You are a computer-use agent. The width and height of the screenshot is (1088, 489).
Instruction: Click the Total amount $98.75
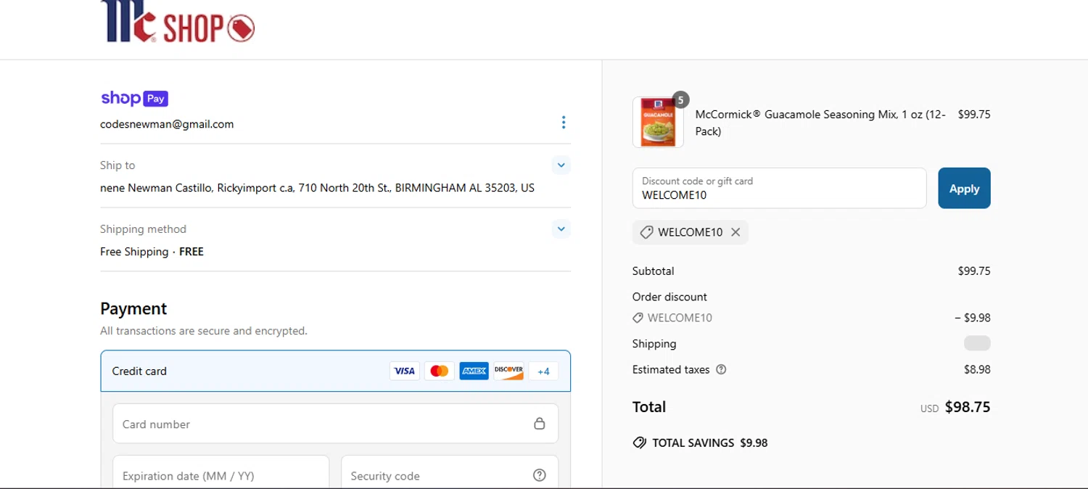(968, 407)
